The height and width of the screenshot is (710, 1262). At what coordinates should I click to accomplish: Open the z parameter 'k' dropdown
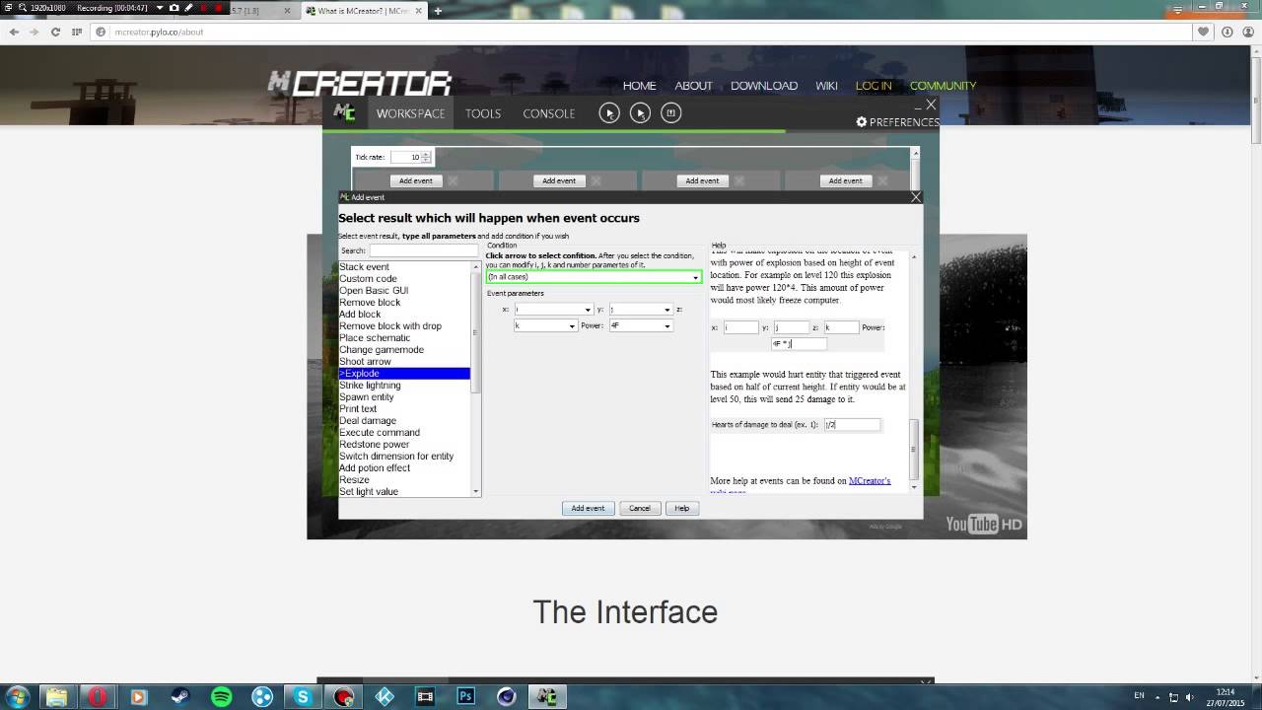[x=573, y=326]
